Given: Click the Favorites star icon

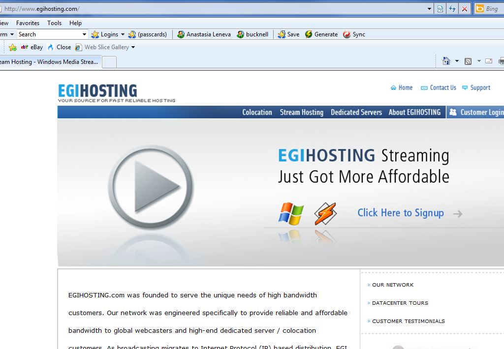Looking at the screenshot, I should coord(13,48).
